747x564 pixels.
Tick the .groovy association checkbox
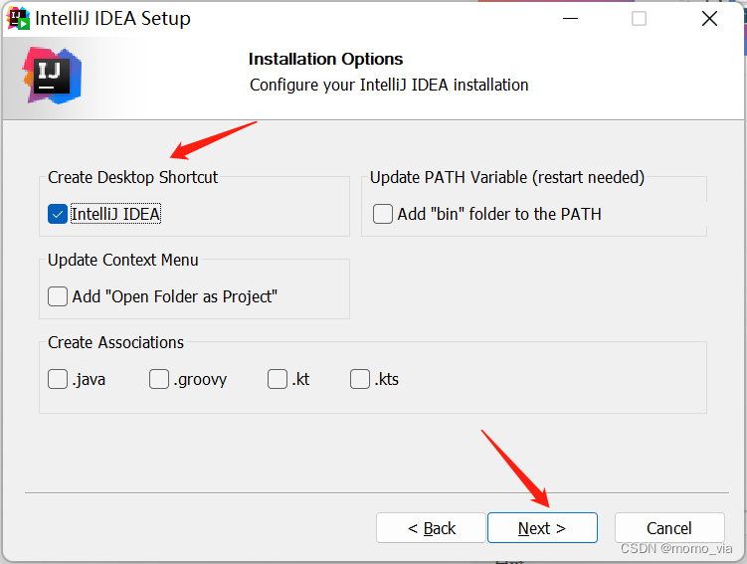pyautogui.click(x=158, y=379)
